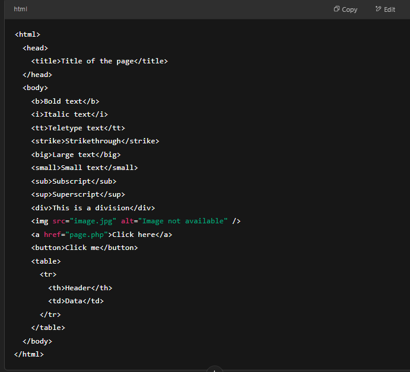Click the "Click me" button code line
Viewport: 410px width, 372px height.
[84, 248]
